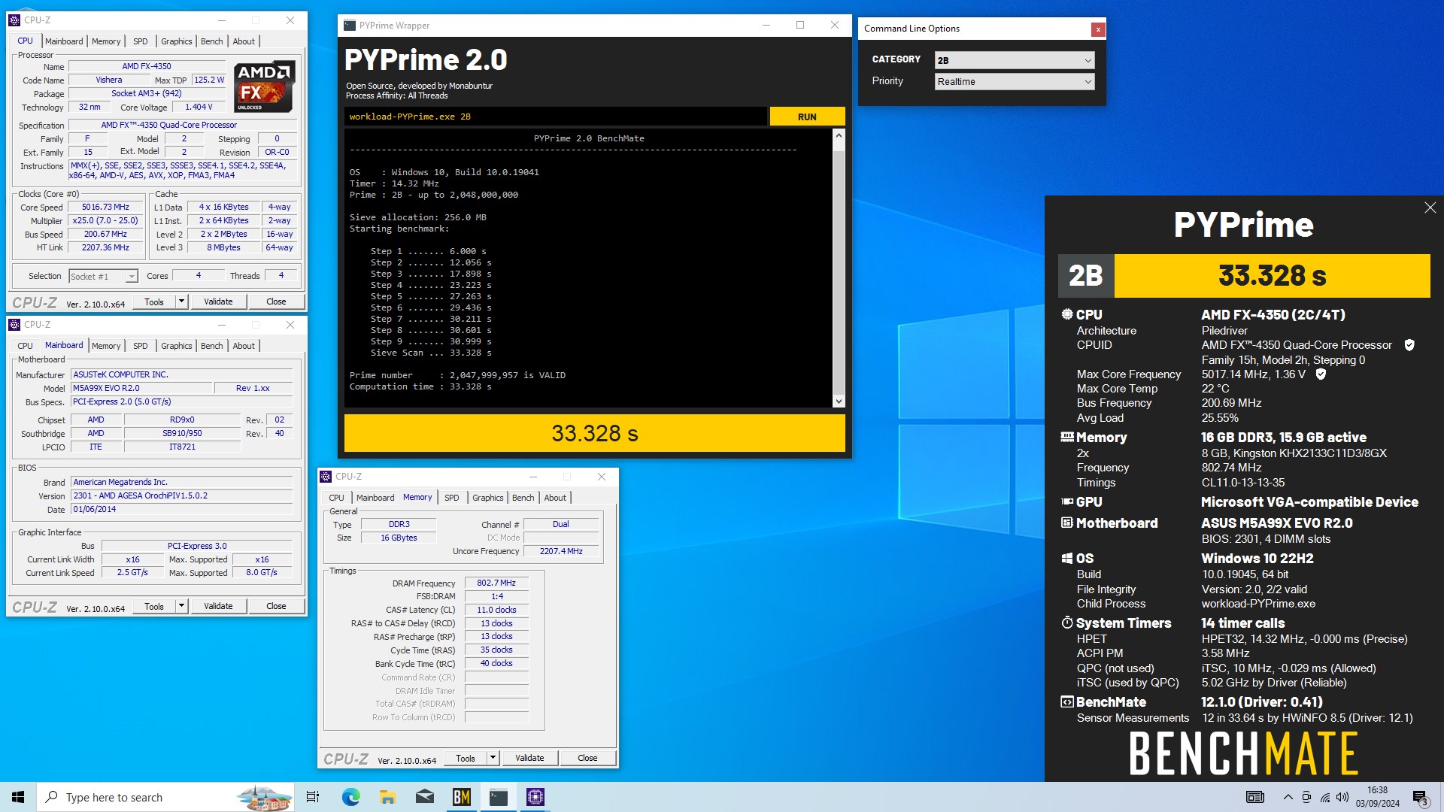Switch to Mainboard tab in top CPU-Z window
The image size is (1444, 812).
point(64,41)
